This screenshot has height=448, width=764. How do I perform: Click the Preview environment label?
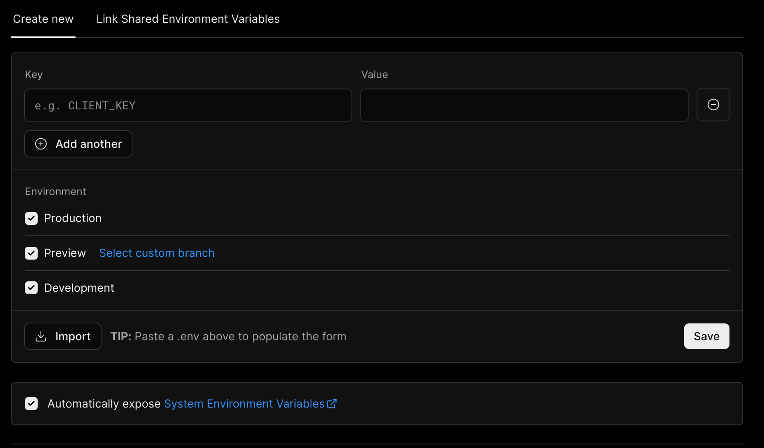(x=65, y=253)
